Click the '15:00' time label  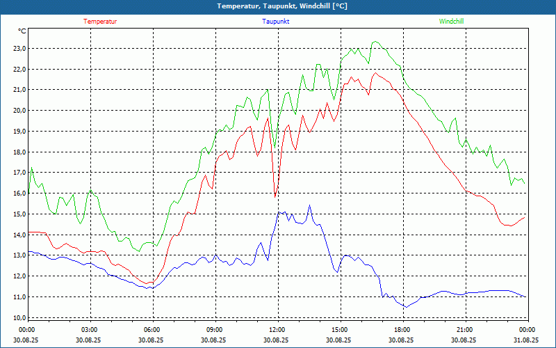pos(338,330)
